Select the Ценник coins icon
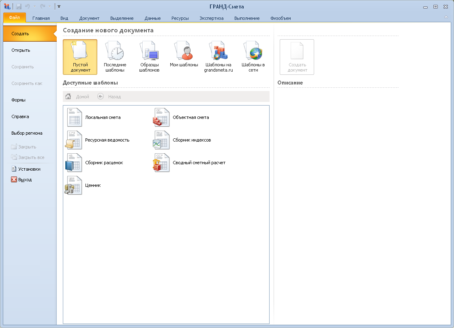This screenshot has height=328, width=454. [73, 185]
